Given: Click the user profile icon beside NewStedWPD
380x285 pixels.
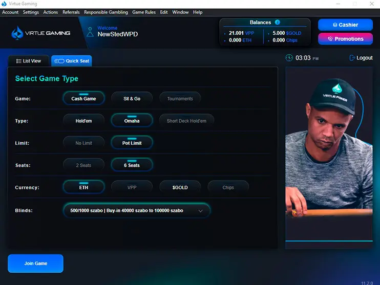Looking at the screenshot, I should point(91,32).
